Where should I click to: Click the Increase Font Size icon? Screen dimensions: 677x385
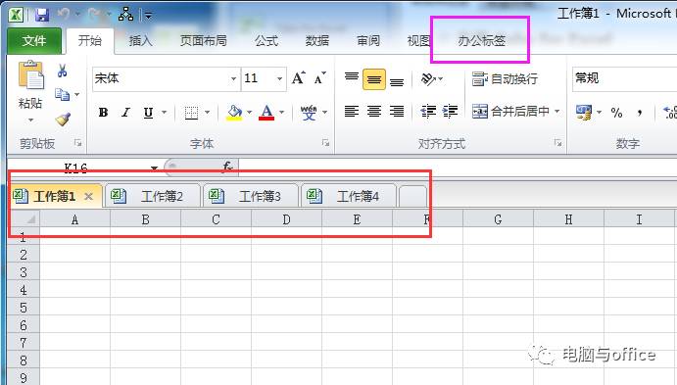[299, 78]
